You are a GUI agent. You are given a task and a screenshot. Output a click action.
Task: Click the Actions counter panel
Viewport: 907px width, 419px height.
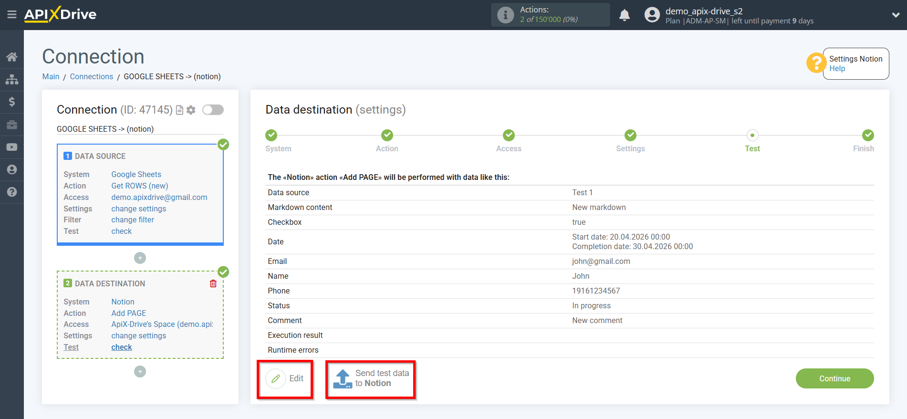(x=551, y=15)
